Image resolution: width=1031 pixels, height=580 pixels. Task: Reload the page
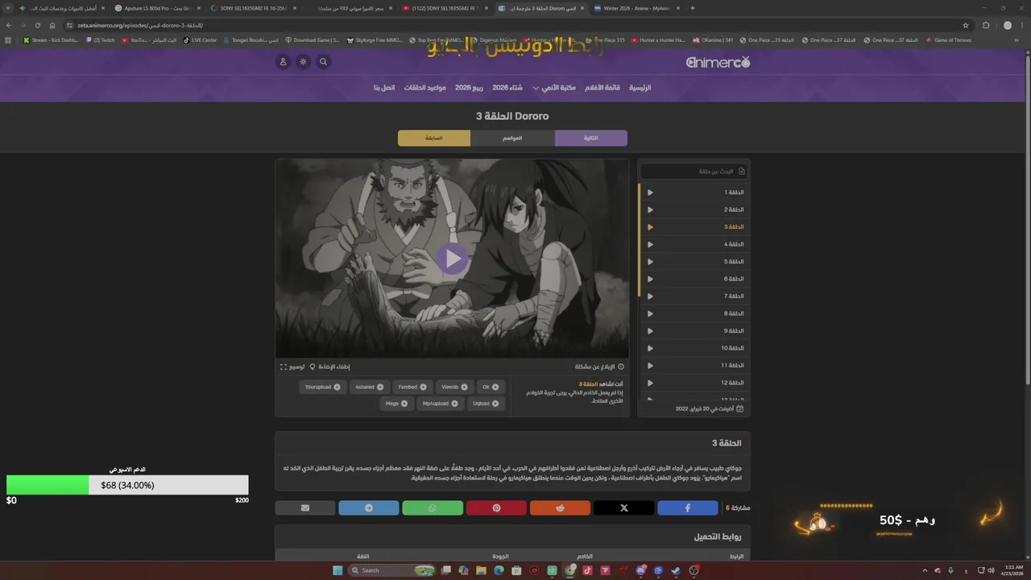pyautogui.click(x=37, y=25)
